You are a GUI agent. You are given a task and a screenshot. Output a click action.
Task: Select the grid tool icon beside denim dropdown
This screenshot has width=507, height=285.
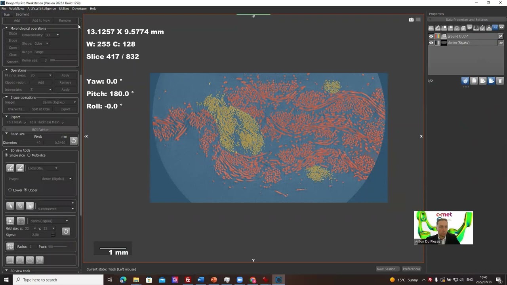coord(10,221)
